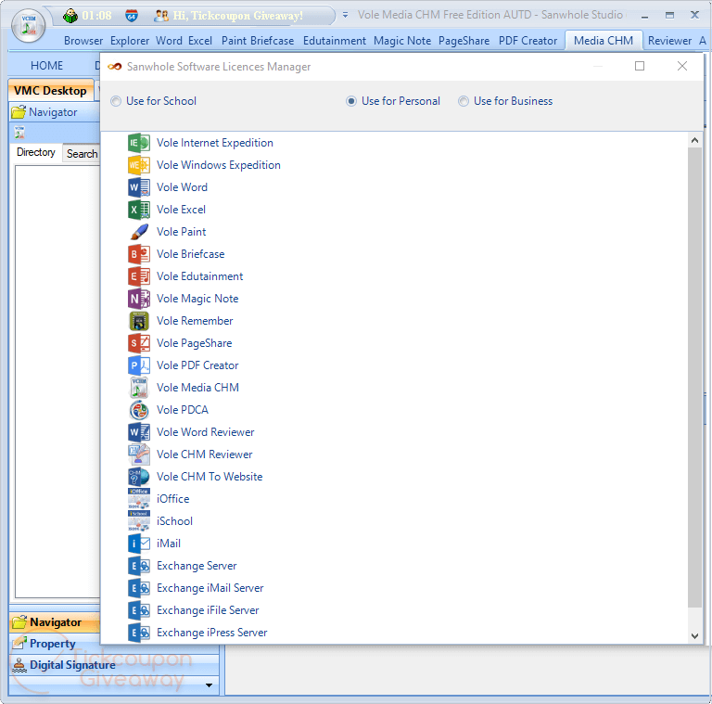Select the Use for Business option

505,101
